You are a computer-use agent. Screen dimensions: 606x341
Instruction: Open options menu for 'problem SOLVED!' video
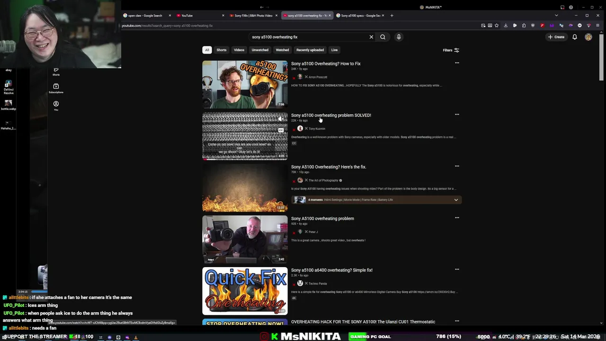[457, 114]
